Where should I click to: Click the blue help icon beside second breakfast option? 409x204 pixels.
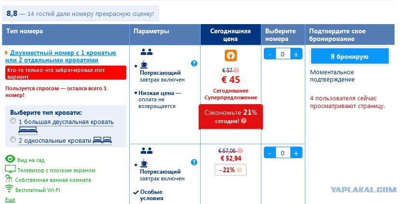194,162
